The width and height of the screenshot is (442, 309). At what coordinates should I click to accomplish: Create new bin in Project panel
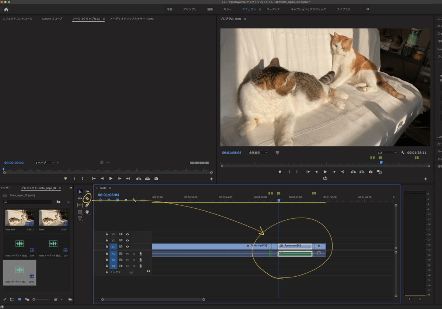(x=58, y=202)
